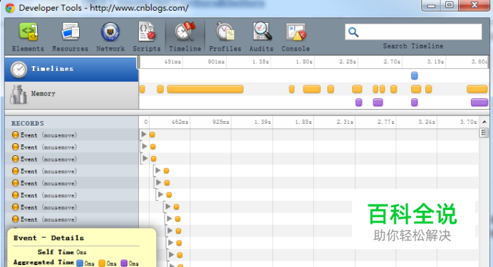Screen dimensions: 493x267
Task: Select the Memory sidebar item
Action: pos(72,95)
